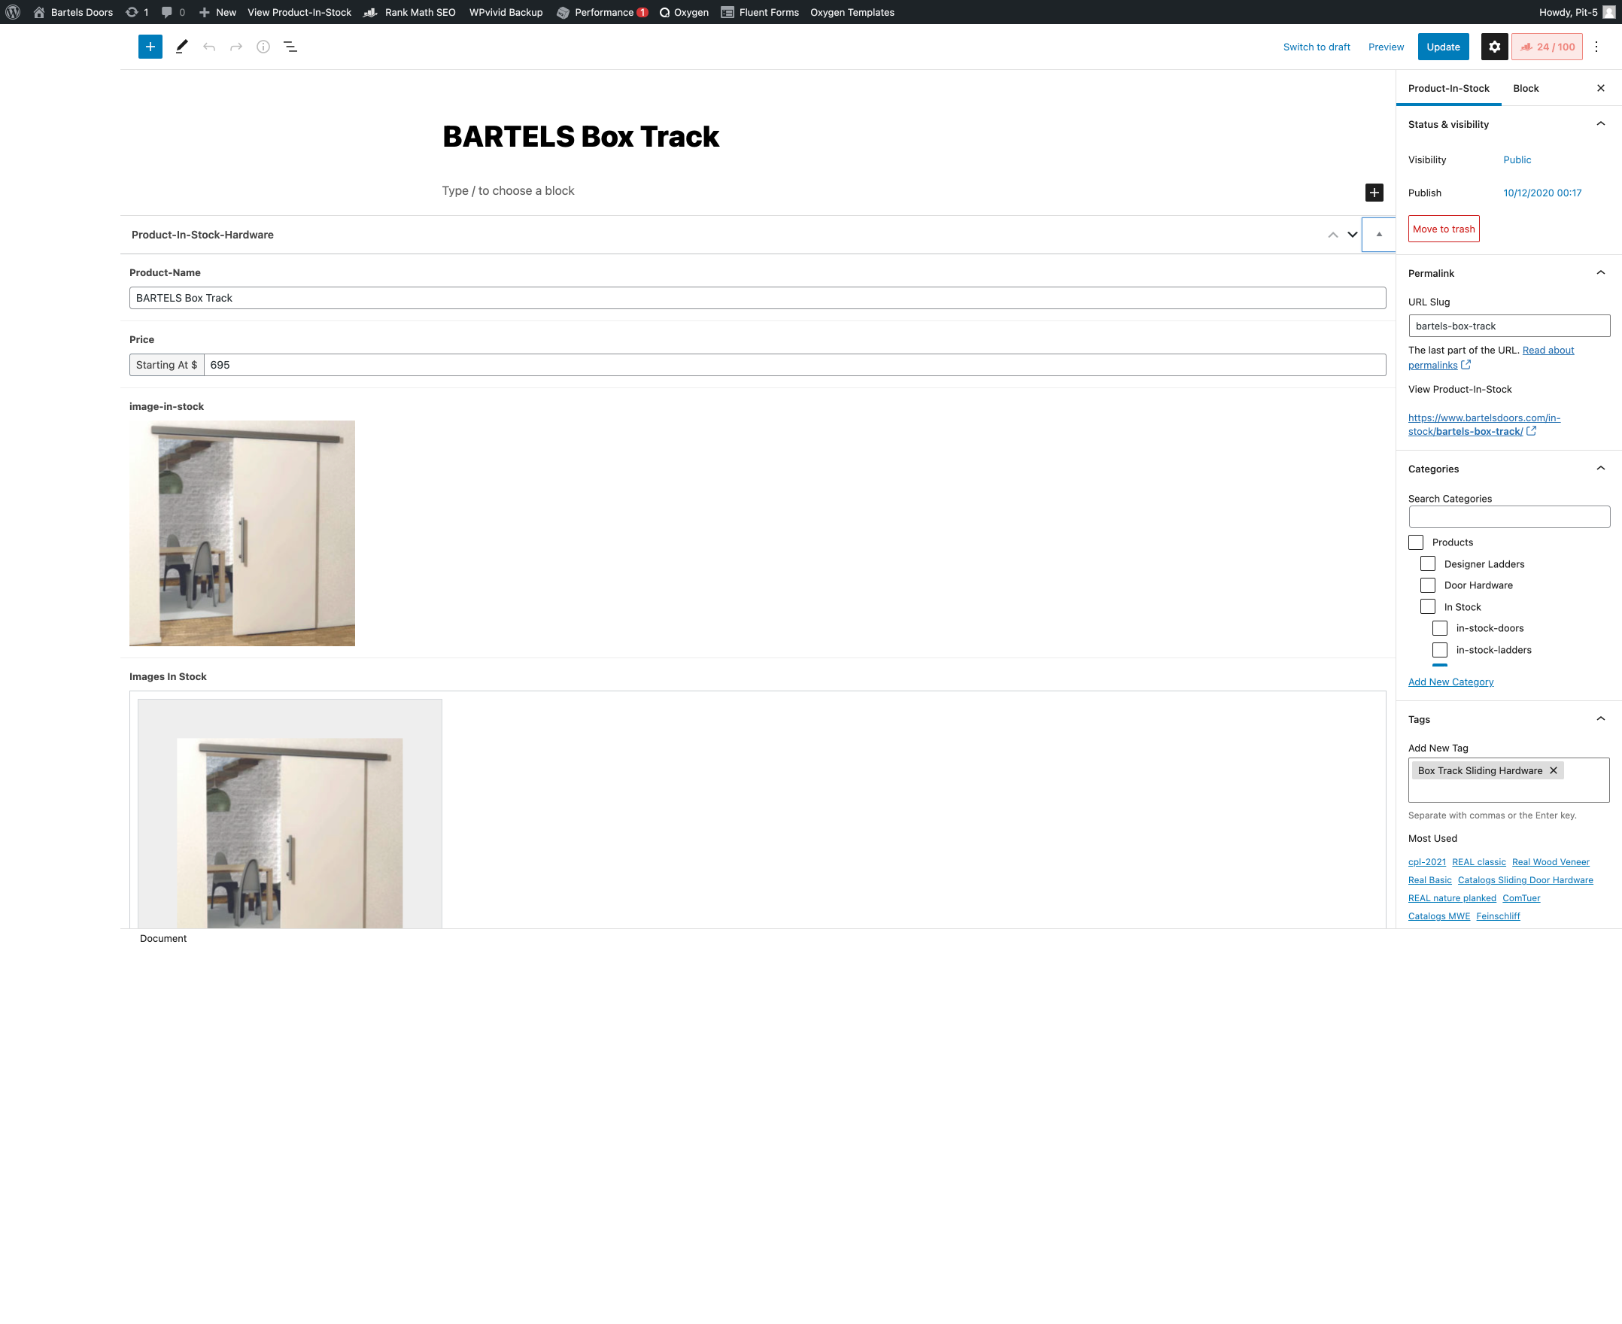The image size is (1622, 1324).
Task: Click the Undo arrow icon
Action: pos(209,47)
